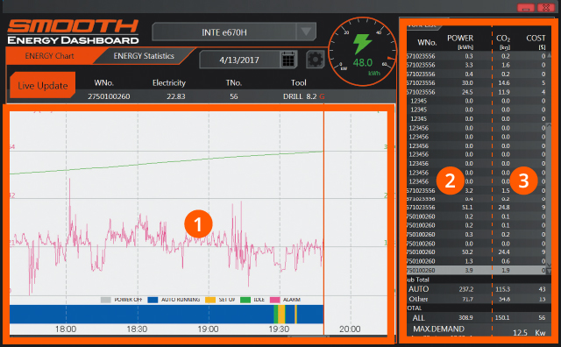The width and height of the screenshot is (561, 347).
Task: Expand the INTE e670H machine dropdown
Action: (306, 32)
